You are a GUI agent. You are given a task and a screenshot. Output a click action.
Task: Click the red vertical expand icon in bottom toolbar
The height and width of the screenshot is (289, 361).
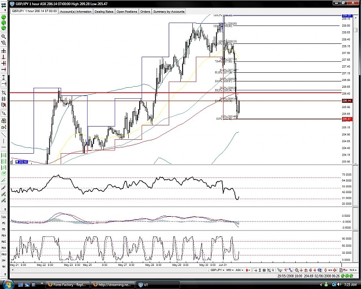click(326, 270)
